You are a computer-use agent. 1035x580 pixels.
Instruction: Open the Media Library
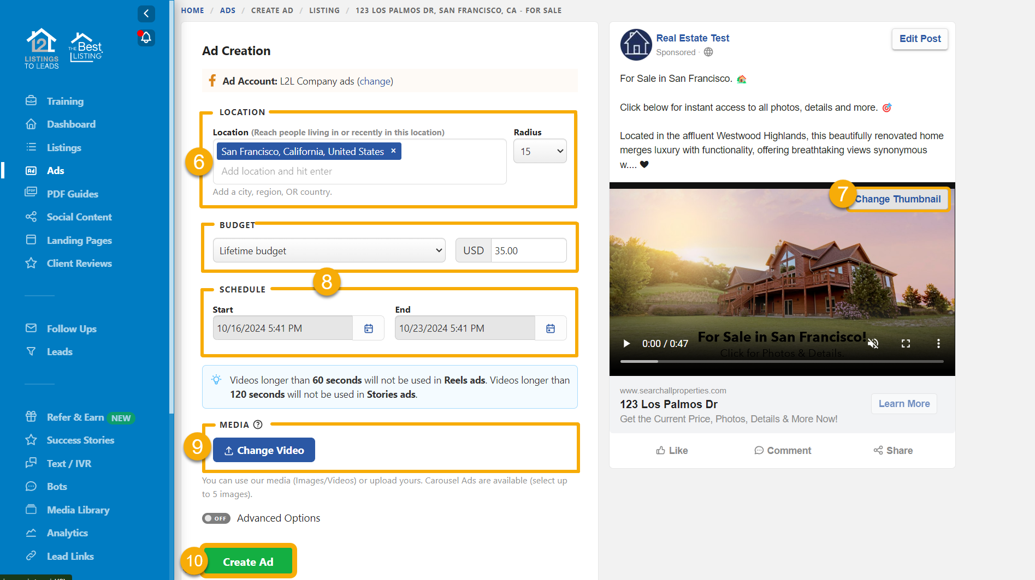[78, 510]
